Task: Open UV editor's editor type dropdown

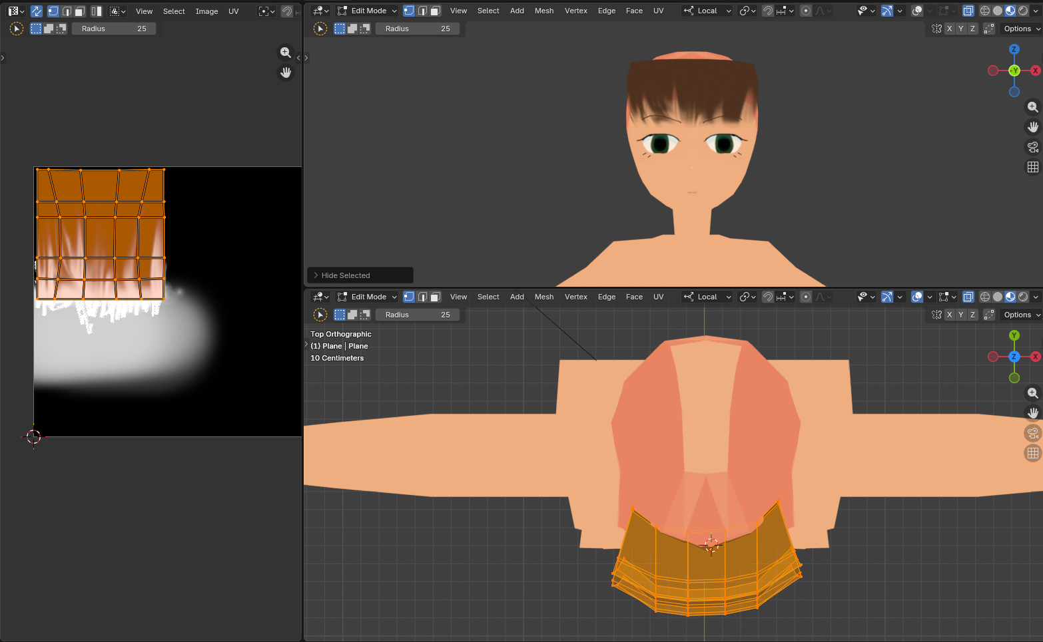Action: tap(16, 11)
